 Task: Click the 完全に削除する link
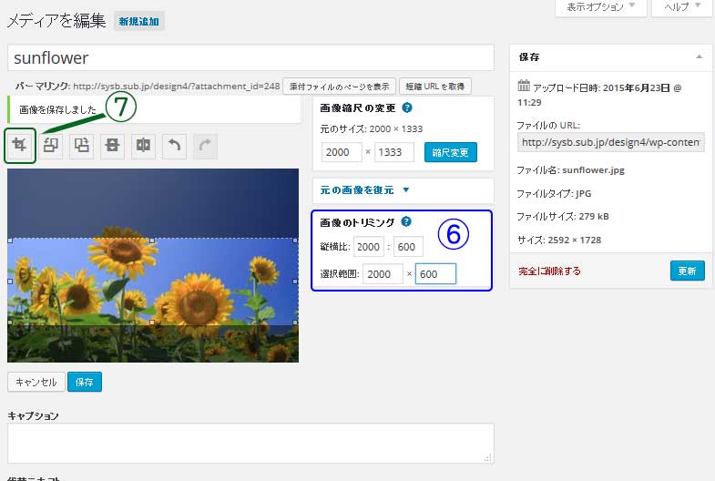pos(549,271)
